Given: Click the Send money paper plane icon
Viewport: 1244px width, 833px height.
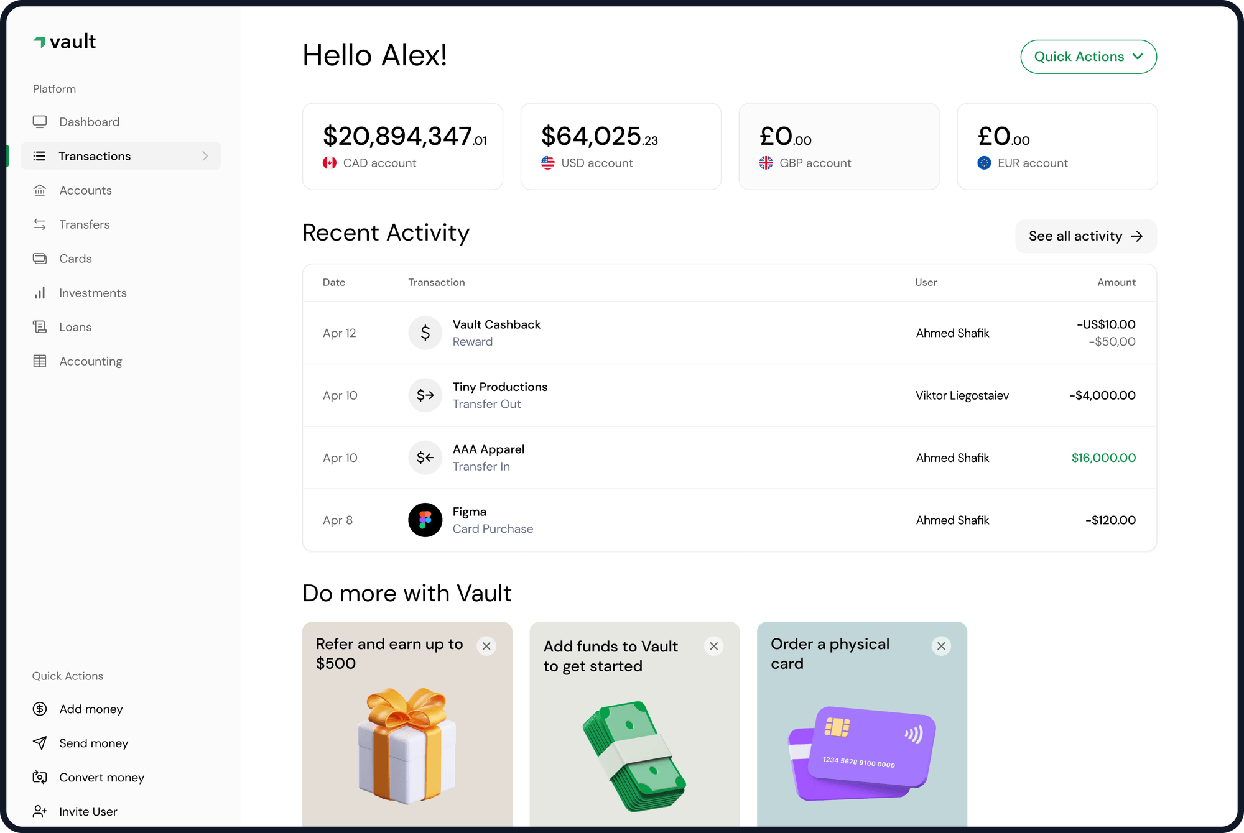Looking at the screenshot, I should pyautogui.click(x=40, y=743).
